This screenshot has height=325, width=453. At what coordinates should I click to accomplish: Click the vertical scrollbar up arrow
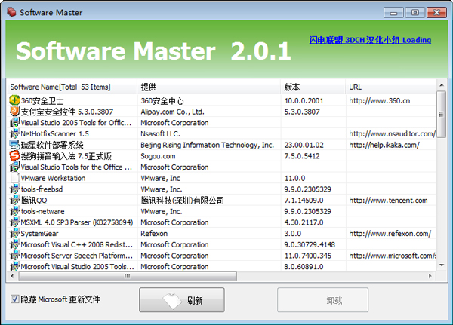coord(442,85)
